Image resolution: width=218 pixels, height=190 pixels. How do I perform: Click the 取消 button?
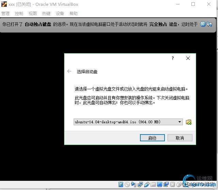180,138
